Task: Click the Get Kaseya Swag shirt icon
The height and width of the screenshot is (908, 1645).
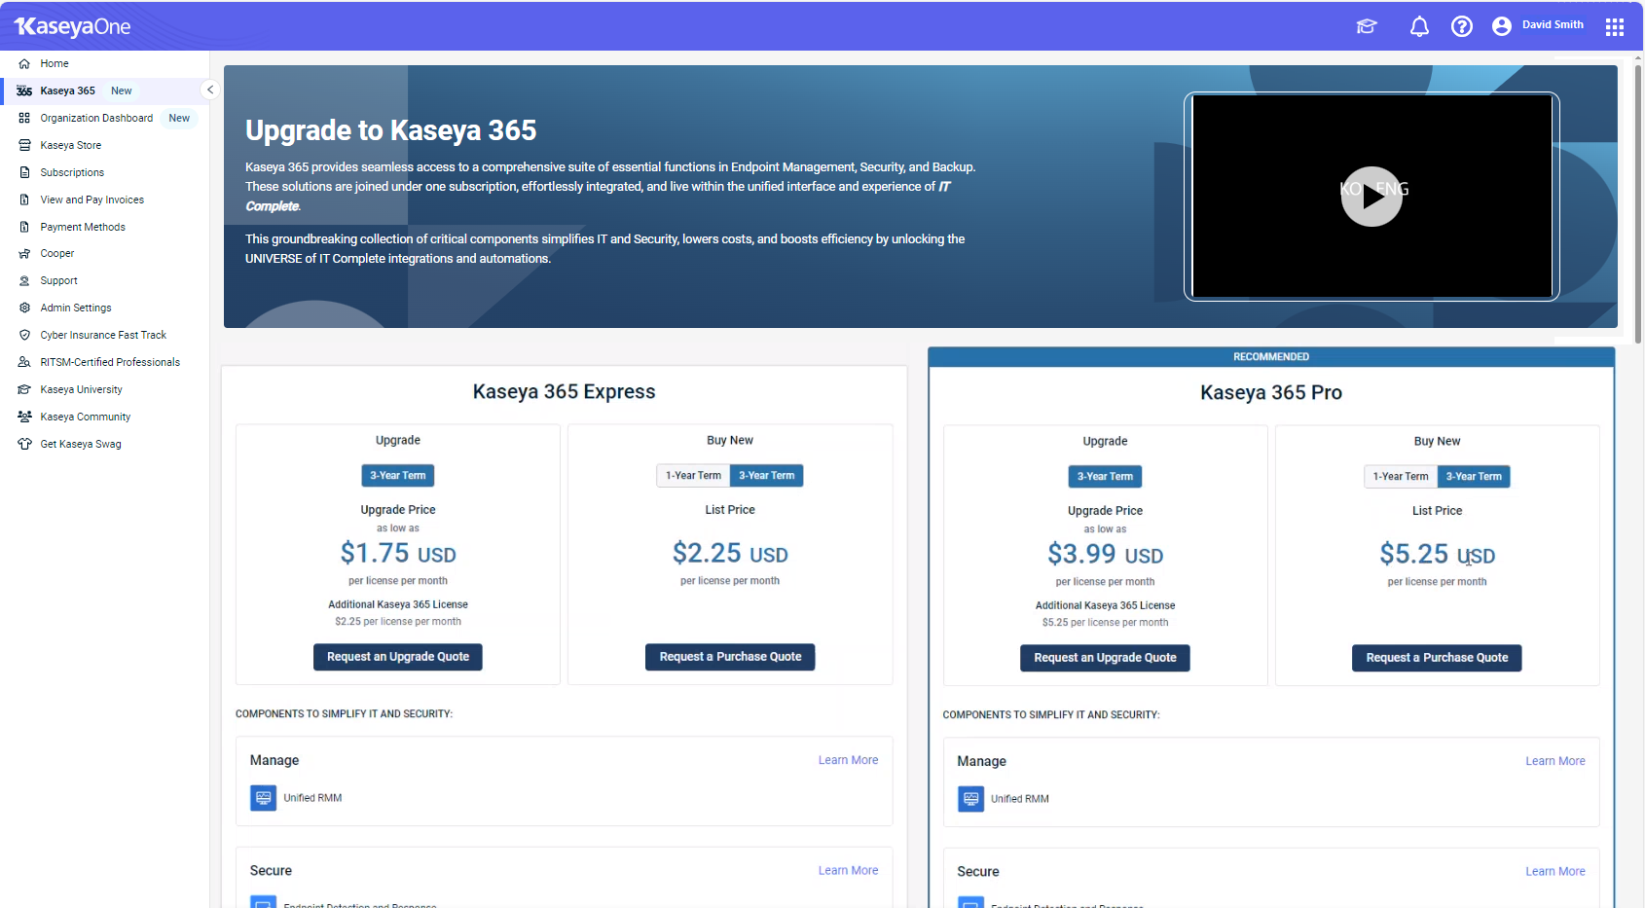Action: pos(24,444)
